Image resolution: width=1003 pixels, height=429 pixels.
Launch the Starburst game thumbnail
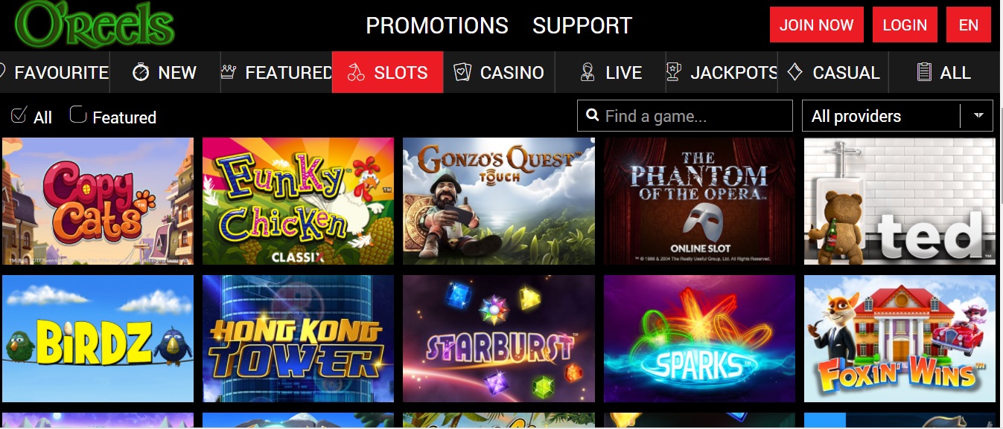click(x=499, y=338)
